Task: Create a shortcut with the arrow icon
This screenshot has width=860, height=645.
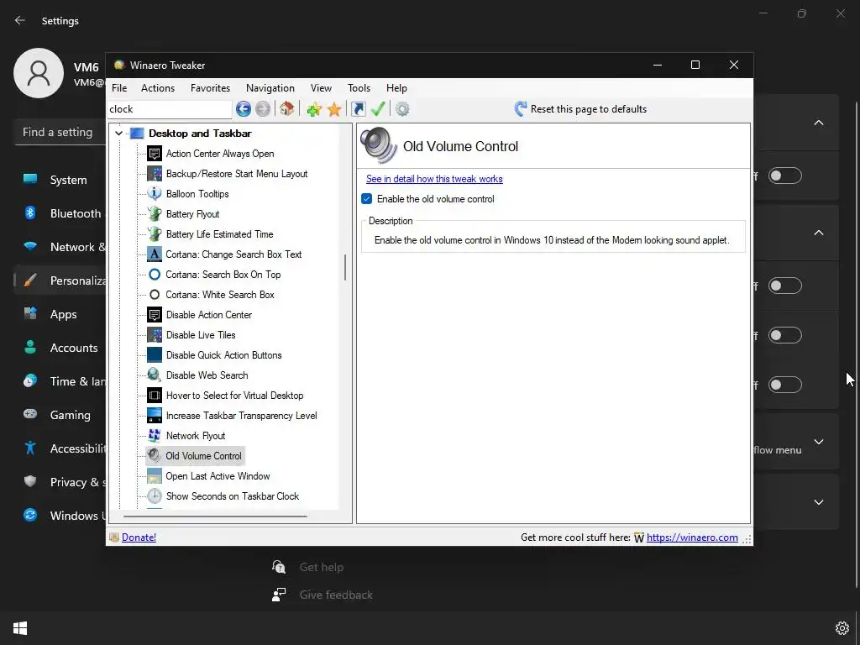Action: (358, 109)
